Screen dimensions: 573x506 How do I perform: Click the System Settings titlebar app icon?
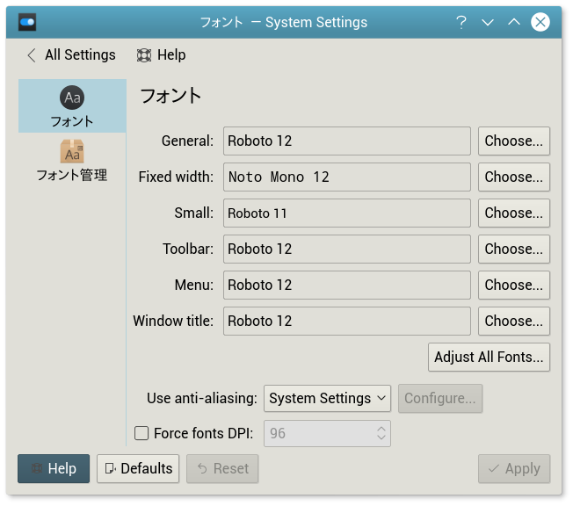pos(27,22)
